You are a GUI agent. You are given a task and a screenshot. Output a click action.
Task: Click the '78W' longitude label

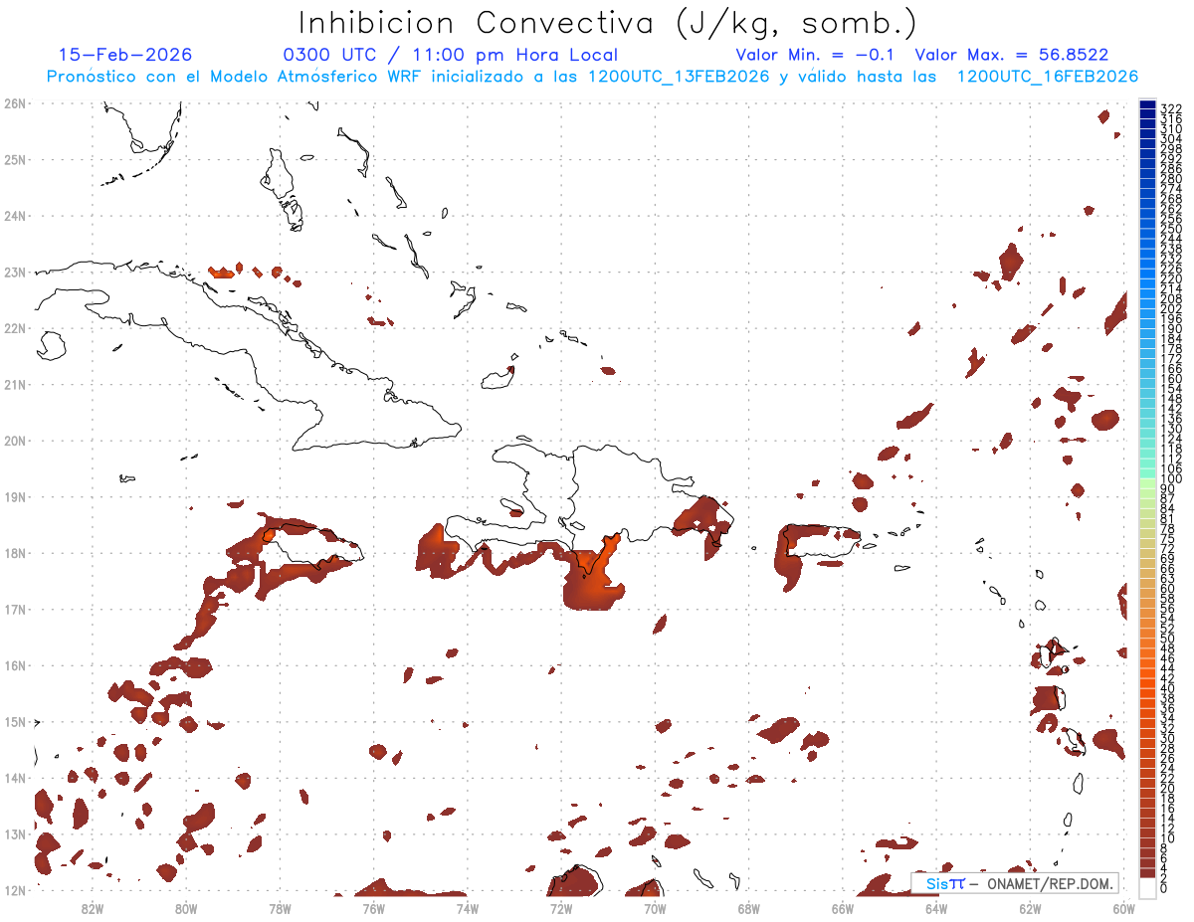280,907
